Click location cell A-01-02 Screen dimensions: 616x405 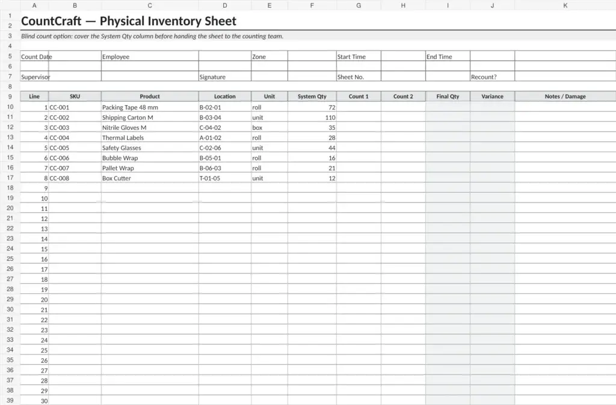[x=225, y=138]
